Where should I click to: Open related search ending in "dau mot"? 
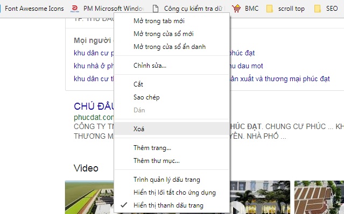pyautogui.click(x=246, y=66)
